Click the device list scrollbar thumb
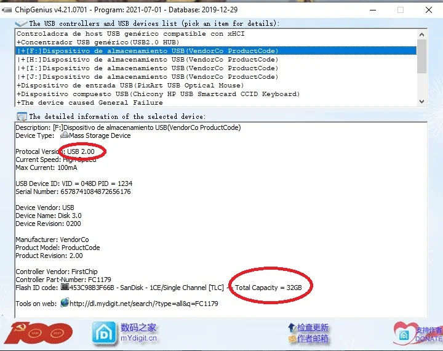The width and height of the screenshot is (443, 351). [422, 56]
